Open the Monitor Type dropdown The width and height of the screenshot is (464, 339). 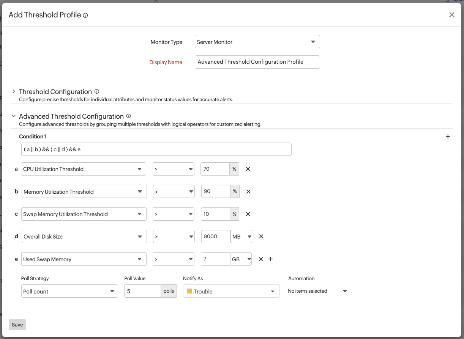[257, 42]
